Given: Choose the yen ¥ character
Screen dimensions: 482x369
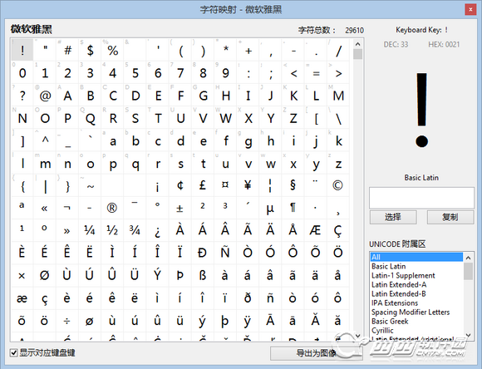Looking at the screenshot, I should pos(248,185).
